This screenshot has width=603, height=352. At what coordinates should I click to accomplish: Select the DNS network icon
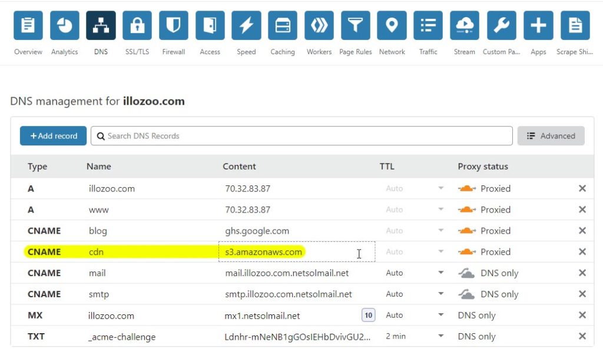[101, 25]
